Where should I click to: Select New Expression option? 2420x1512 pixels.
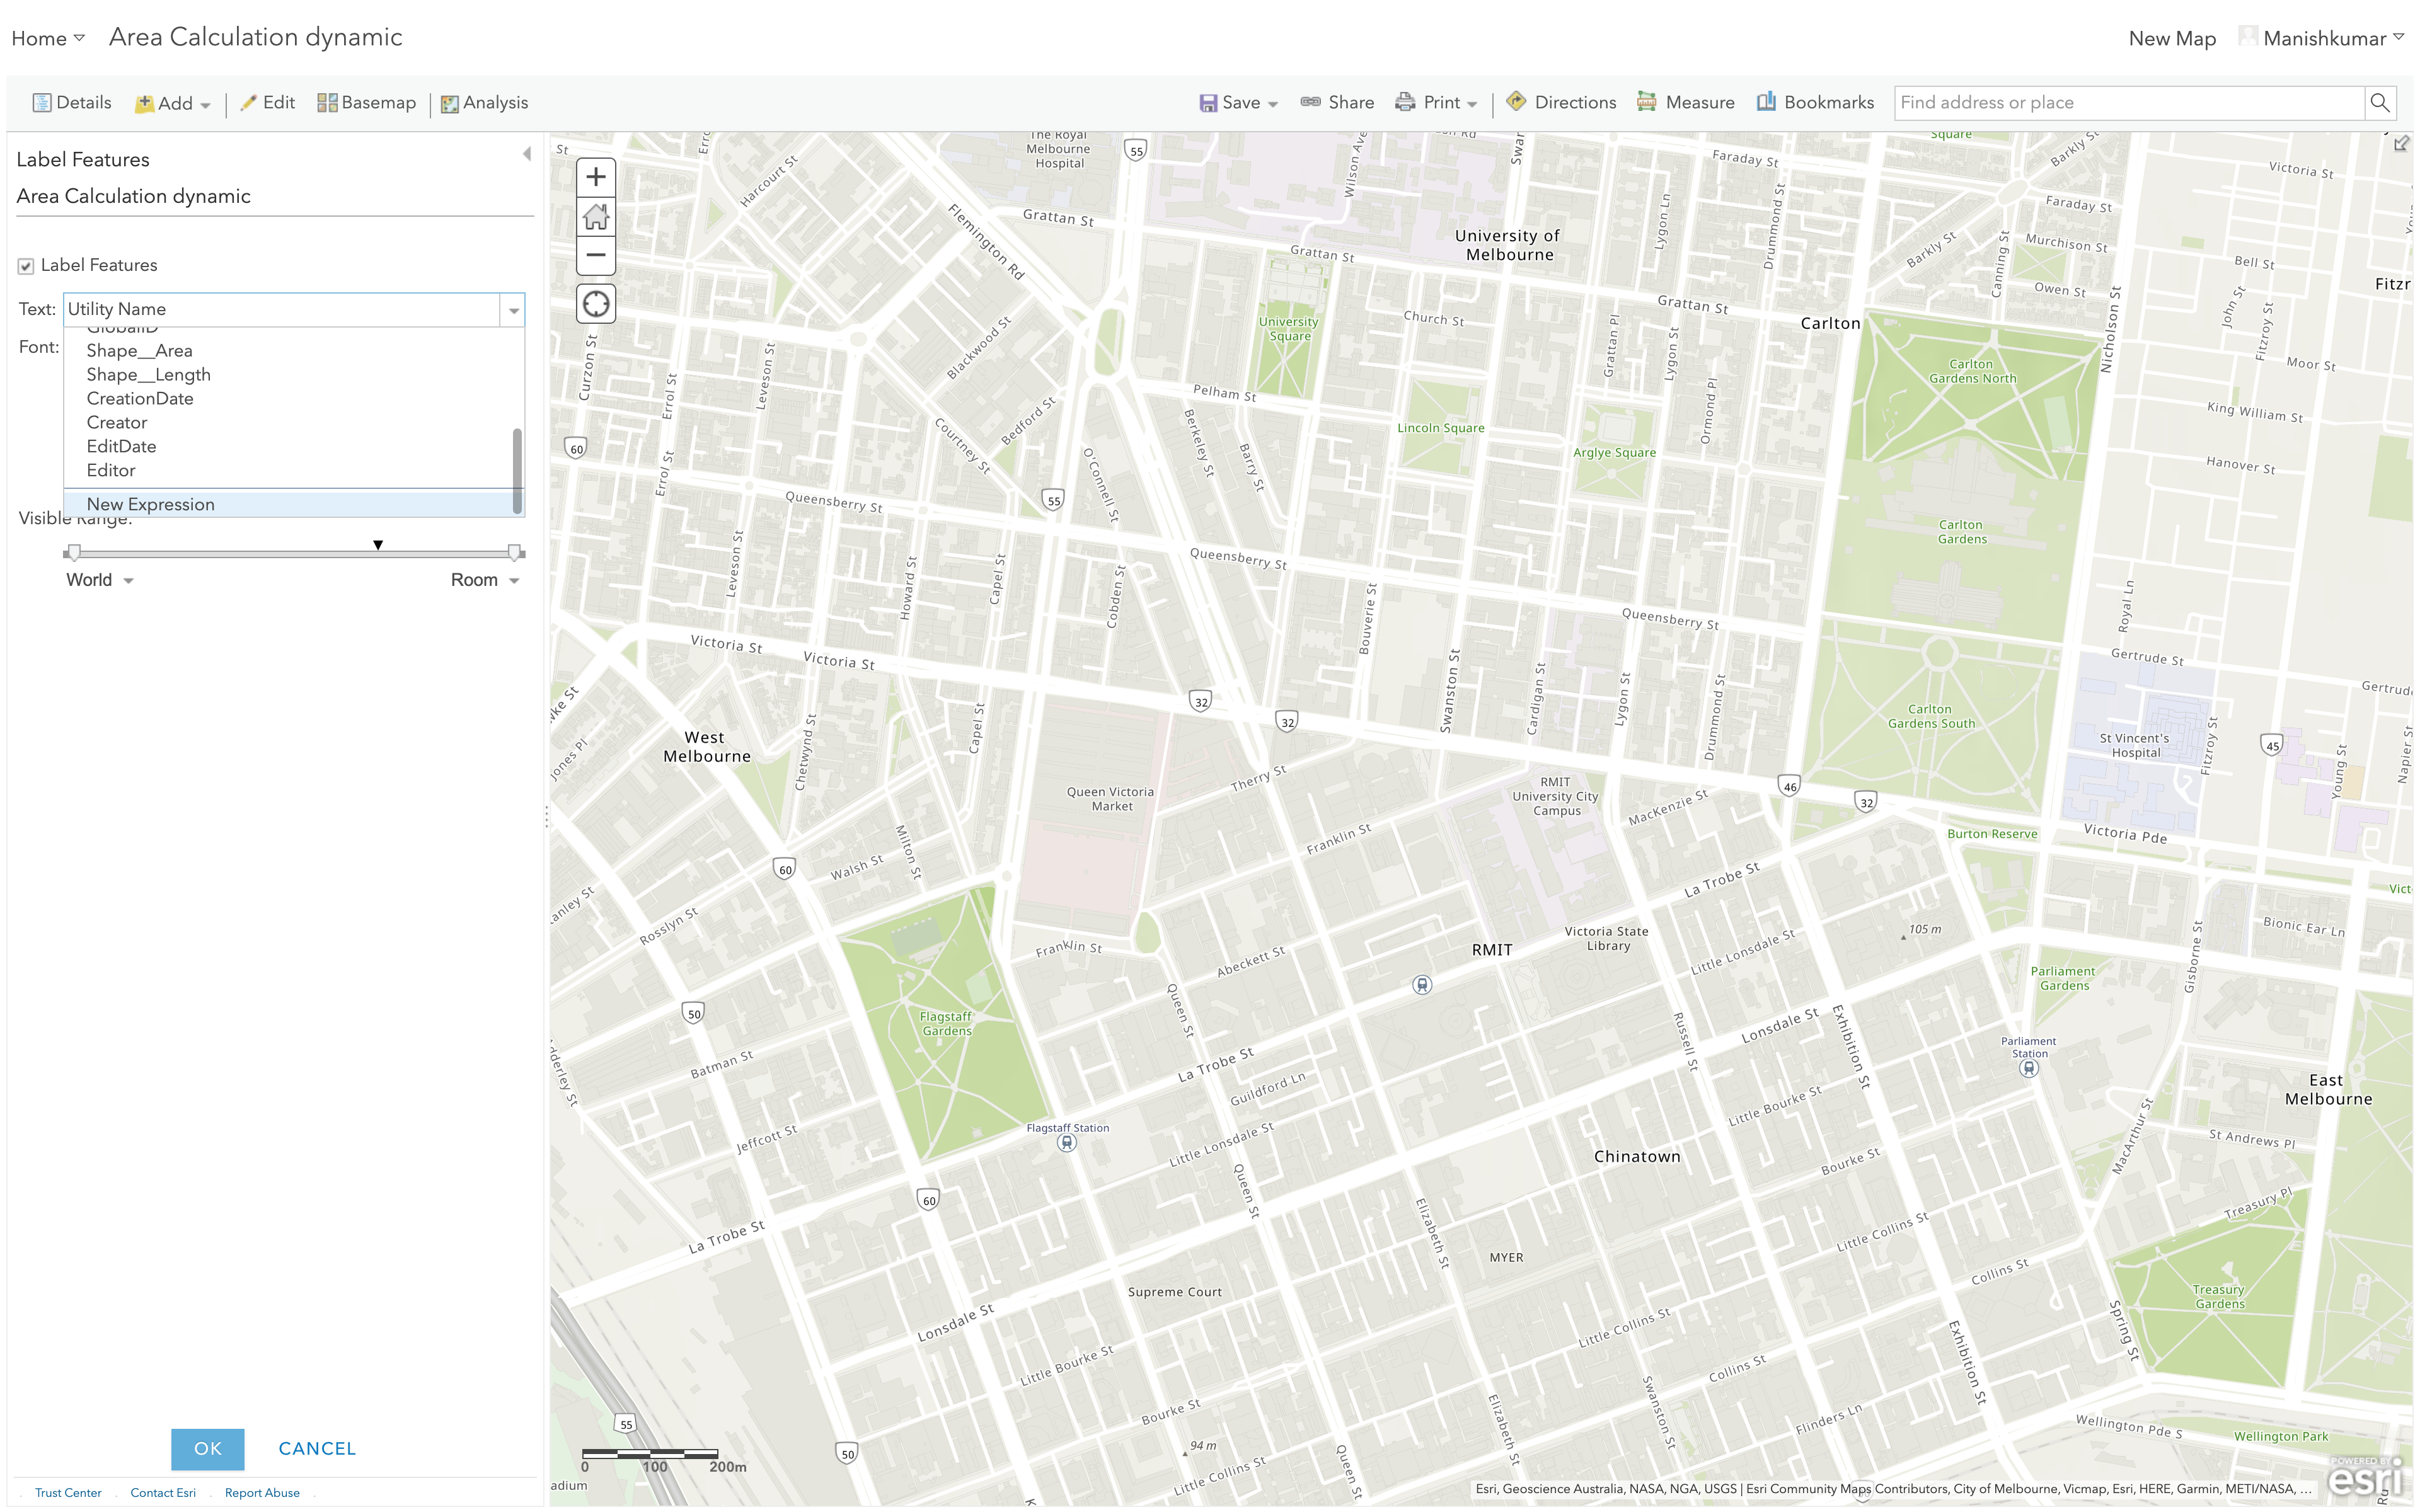(289, 504)
